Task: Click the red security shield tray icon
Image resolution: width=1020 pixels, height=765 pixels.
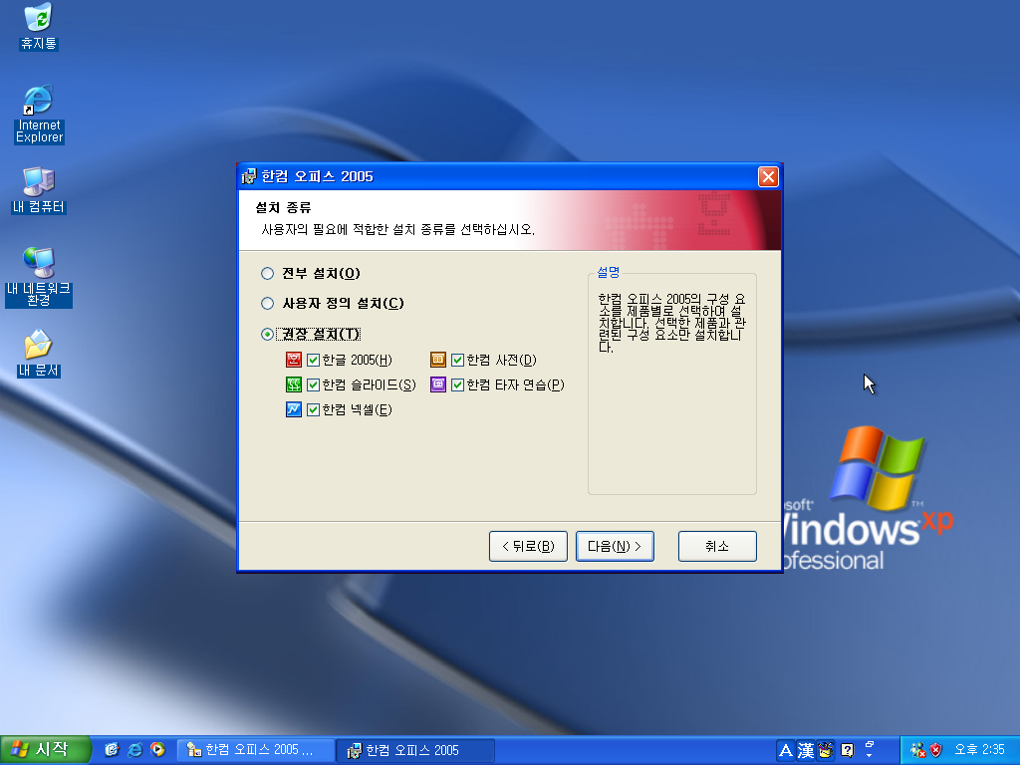Action: (936, 750)
